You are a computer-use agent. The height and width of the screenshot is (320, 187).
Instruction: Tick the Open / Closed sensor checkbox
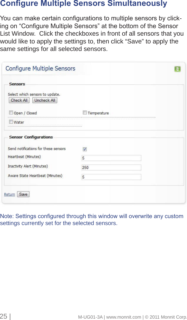[x=11, y=113]
